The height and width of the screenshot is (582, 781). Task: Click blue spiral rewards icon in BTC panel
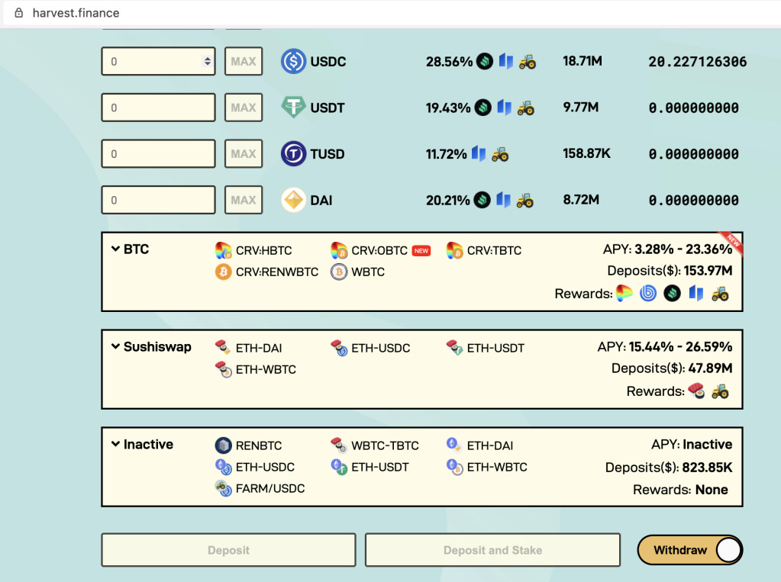(x=648, y=293)
